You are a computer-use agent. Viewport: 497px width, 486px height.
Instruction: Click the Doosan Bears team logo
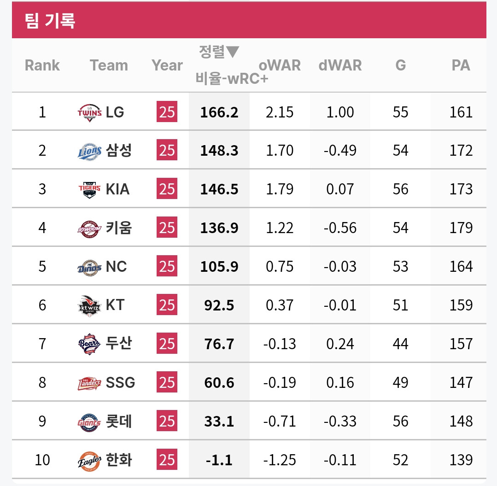(90, 344)
